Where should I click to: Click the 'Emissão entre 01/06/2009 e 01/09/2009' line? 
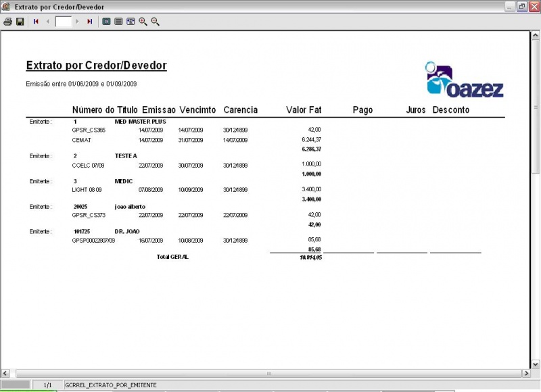[x=81, y=84]
